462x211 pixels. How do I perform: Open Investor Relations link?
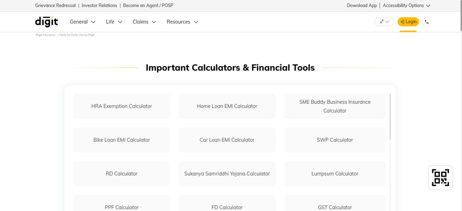tap(99, 5)
